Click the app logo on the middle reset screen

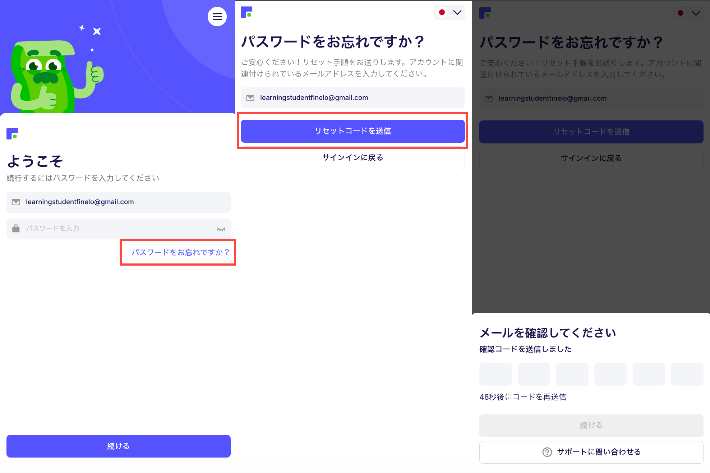pos(246,12)
